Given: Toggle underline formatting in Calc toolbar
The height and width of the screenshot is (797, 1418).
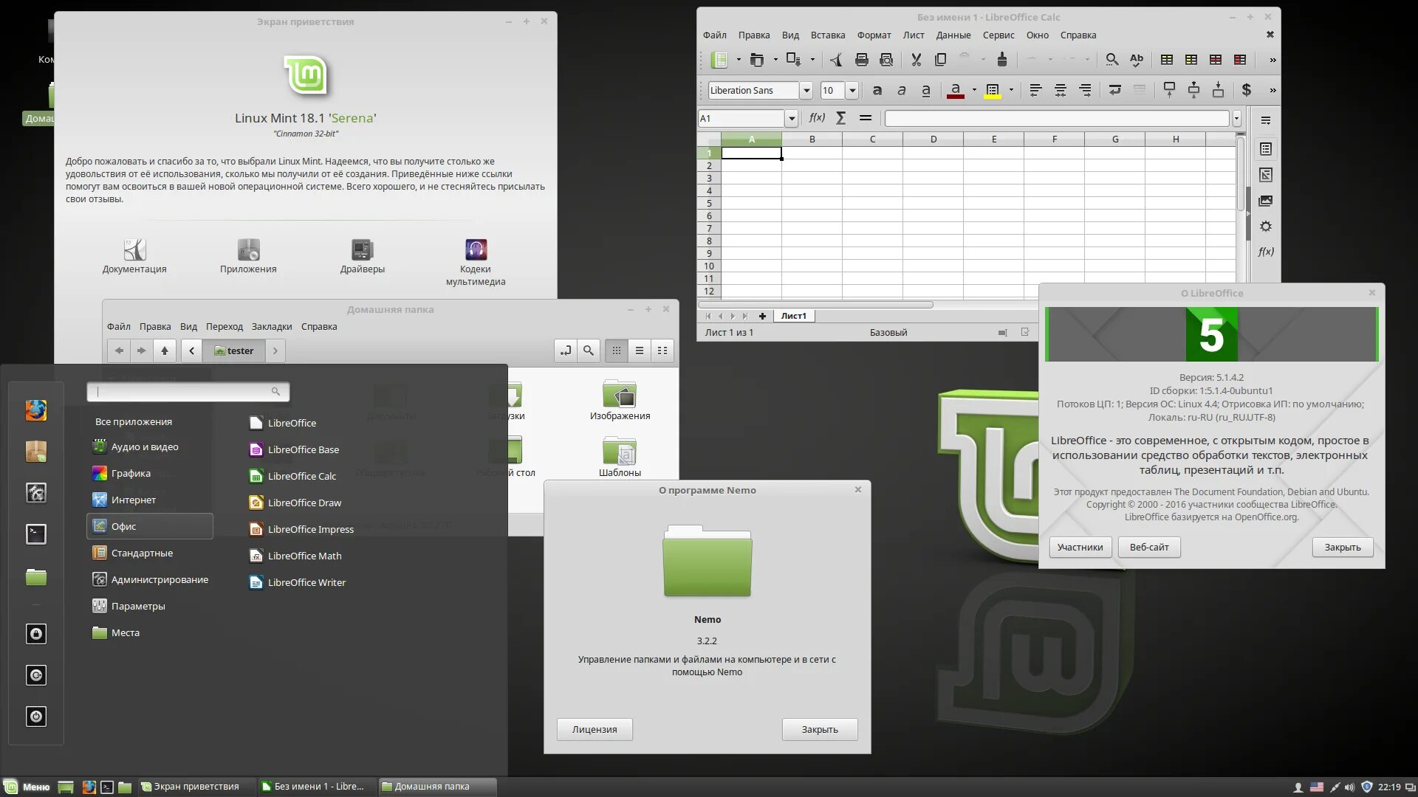Looking at the screenshot, I should click(x=926, y=89).
